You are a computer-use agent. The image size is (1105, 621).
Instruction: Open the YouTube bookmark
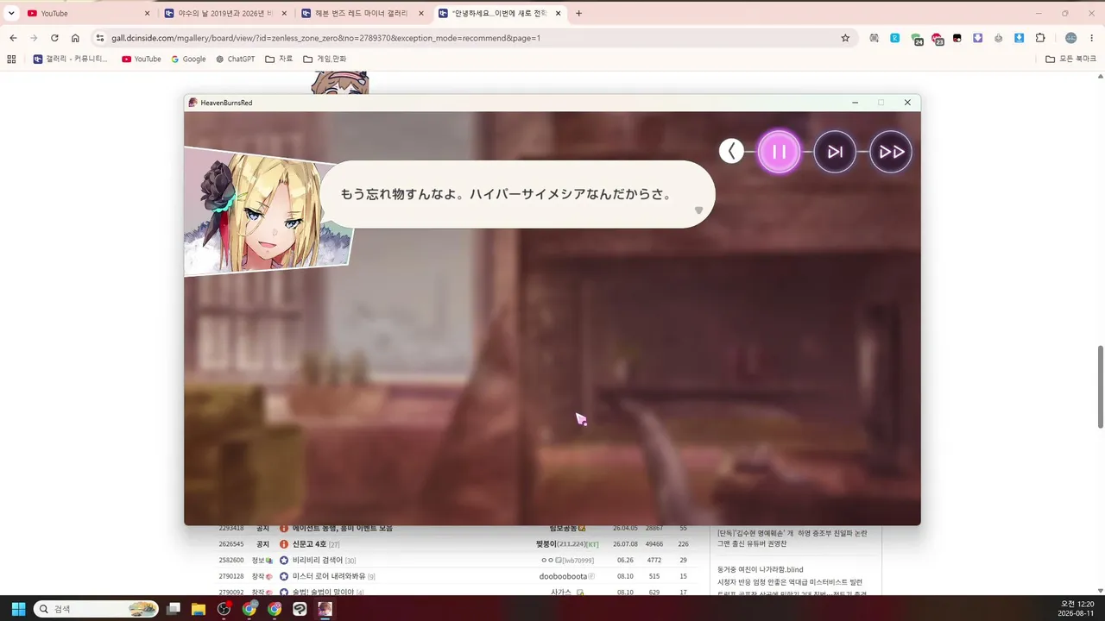click(x=142, y=59)
